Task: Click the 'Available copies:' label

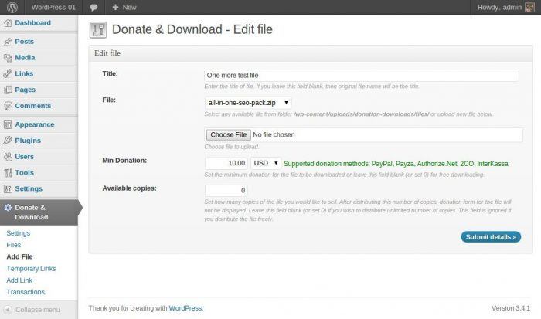Action: (x=129, y=188)
